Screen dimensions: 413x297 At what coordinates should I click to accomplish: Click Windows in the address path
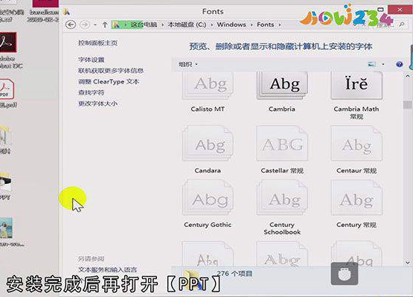pyautogui.click(x=231, y=25)
